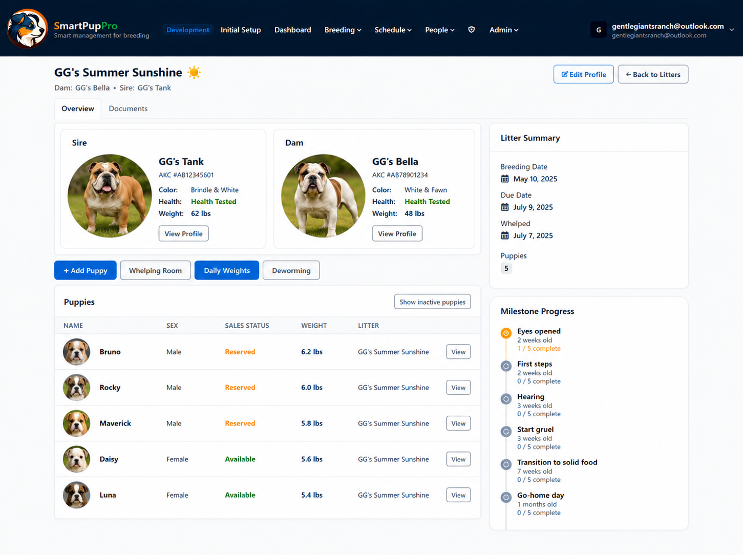Click Luna's puppy photo

point(76,495)
